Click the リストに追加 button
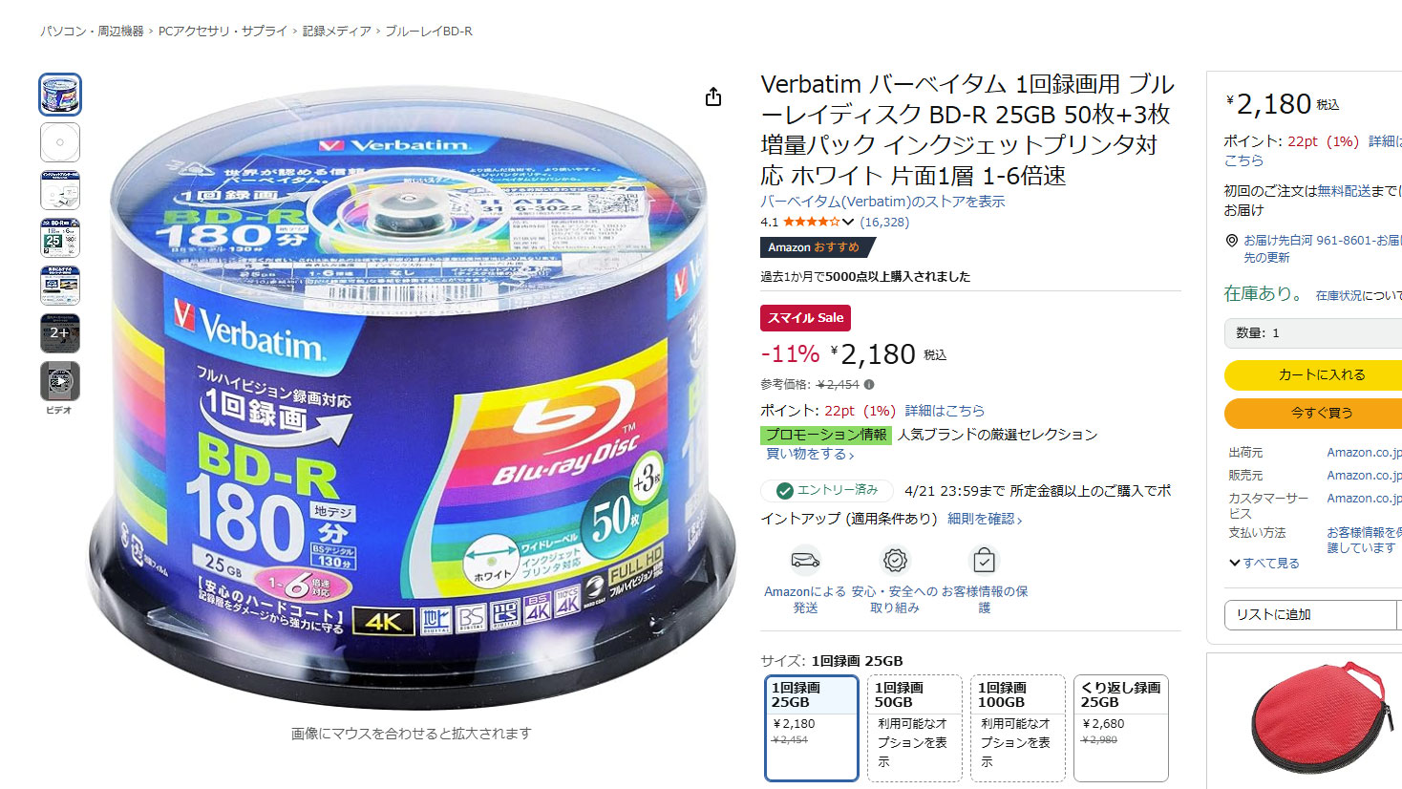Screen dimensions: 1402x789 1310,614
